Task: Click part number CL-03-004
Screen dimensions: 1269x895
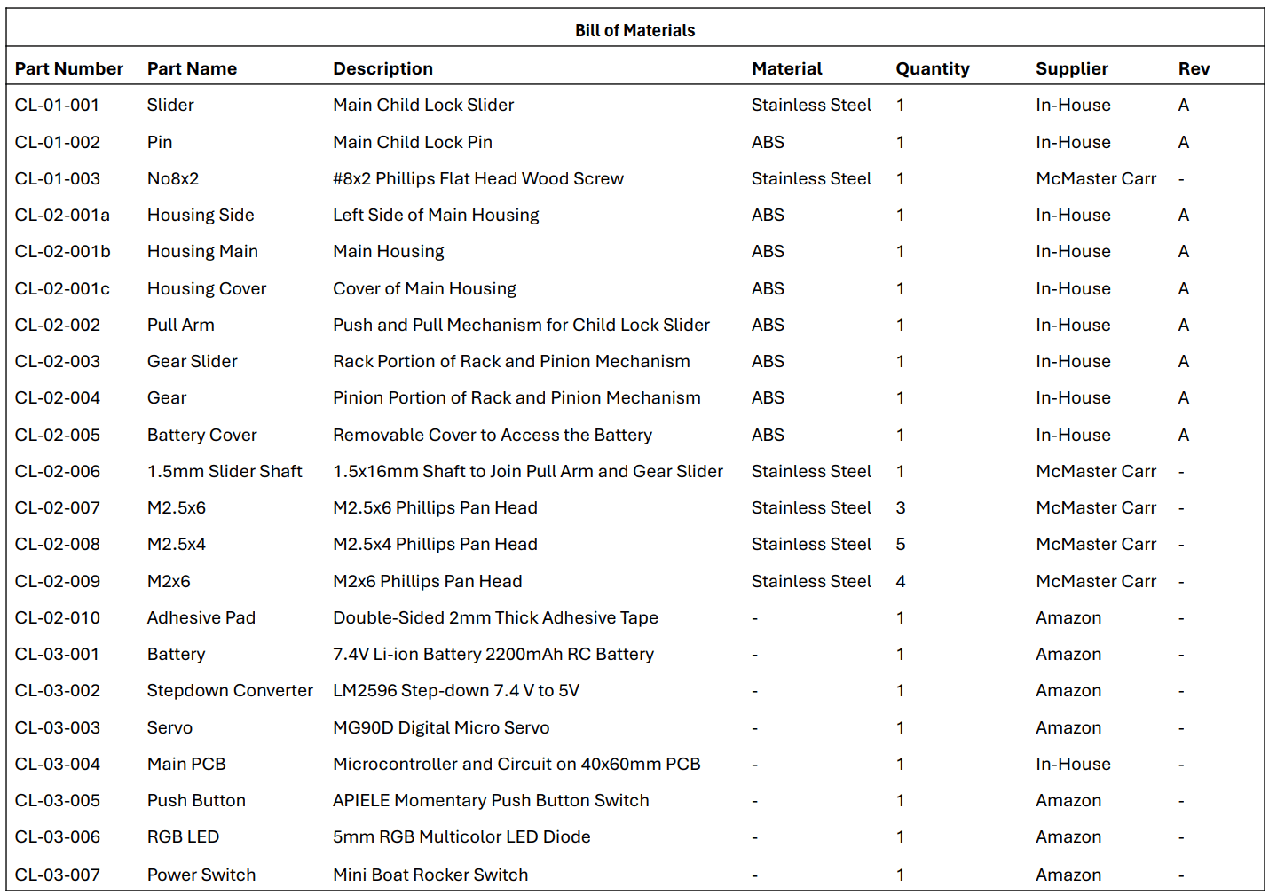Action: pos(57,764)
